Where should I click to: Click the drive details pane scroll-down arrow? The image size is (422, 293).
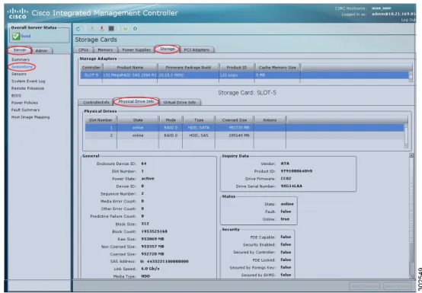411,276
